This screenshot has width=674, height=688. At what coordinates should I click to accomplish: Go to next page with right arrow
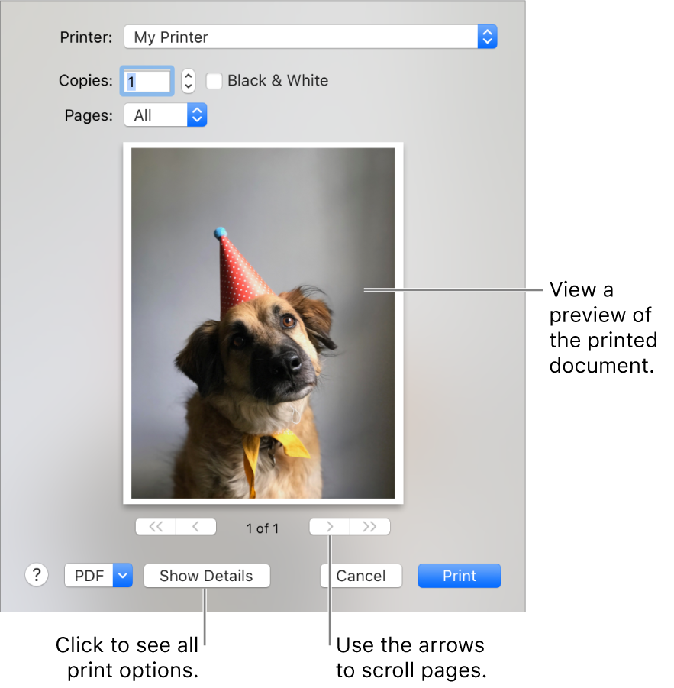[329, 527]
